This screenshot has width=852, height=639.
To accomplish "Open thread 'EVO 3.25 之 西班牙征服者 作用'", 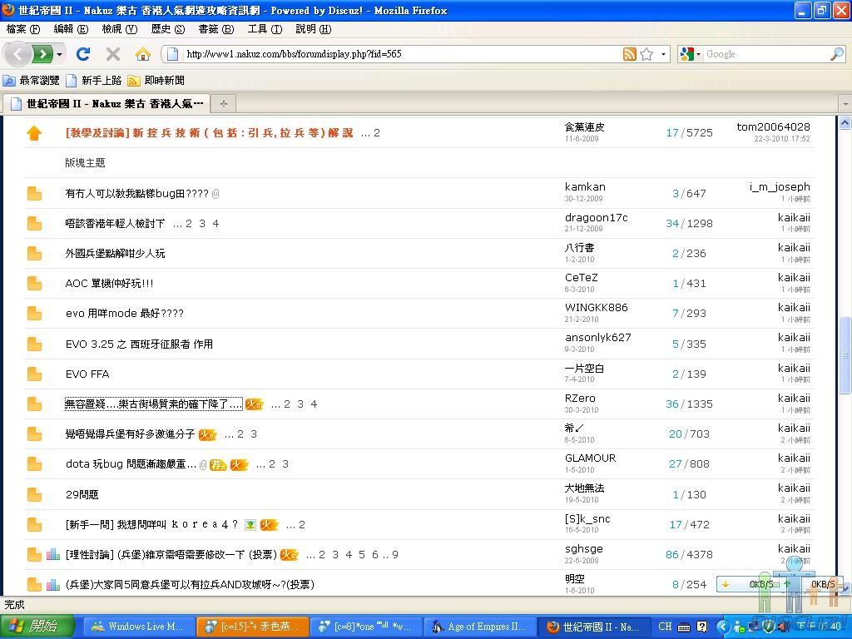I will (x=139, y=344).
